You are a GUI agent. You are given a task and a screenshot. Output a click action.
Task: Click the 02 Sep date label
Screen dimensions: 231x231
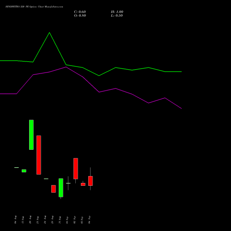[x=74, y=219]
